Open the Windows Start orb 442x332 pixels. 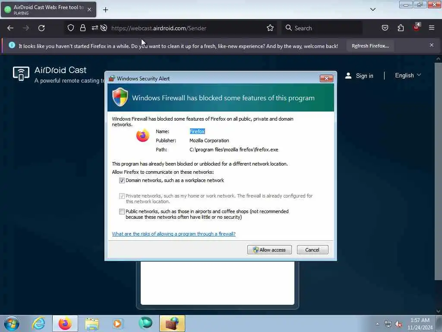click(12, 323)
